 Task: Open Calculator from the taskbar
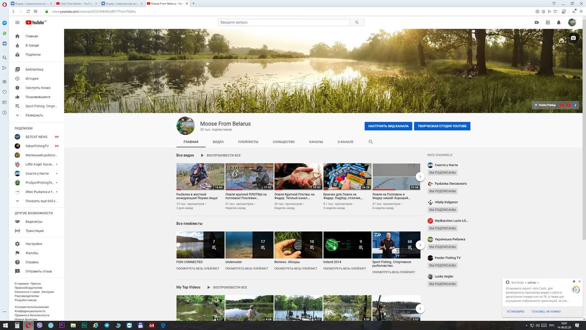pyautogui.click(x=17, y=325)
